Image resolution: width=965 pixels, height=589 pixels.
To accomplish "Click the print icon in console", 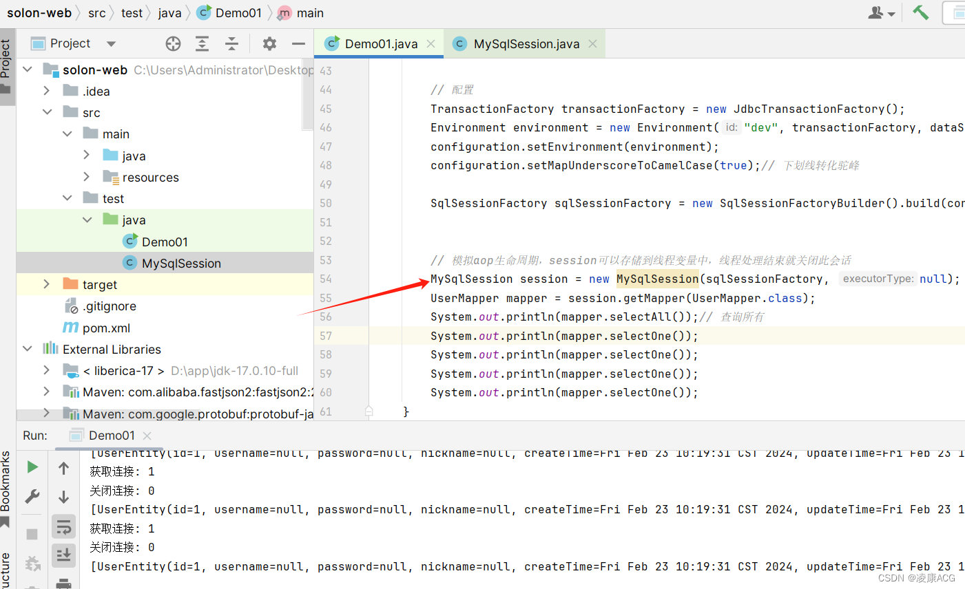I will point(63,583).
